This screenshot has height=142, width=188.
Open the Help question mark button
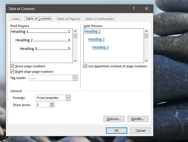134,9
